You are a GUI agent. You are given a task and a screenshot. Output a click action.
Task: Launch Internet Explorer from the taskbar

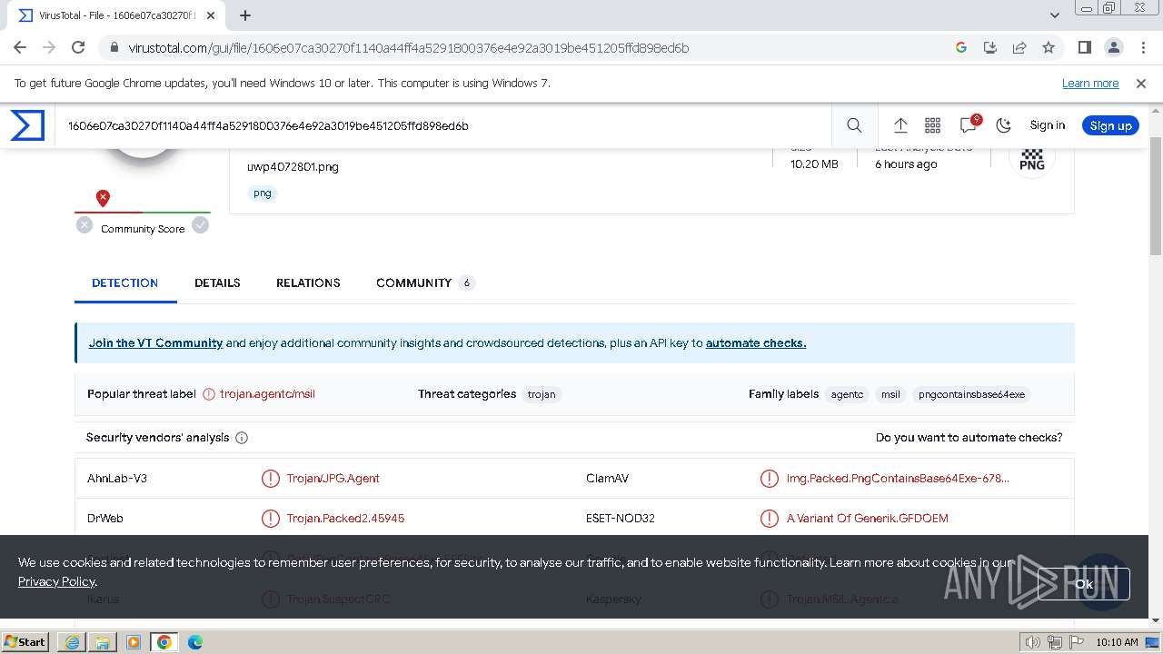pyautogui.click(x=72, y=642)
